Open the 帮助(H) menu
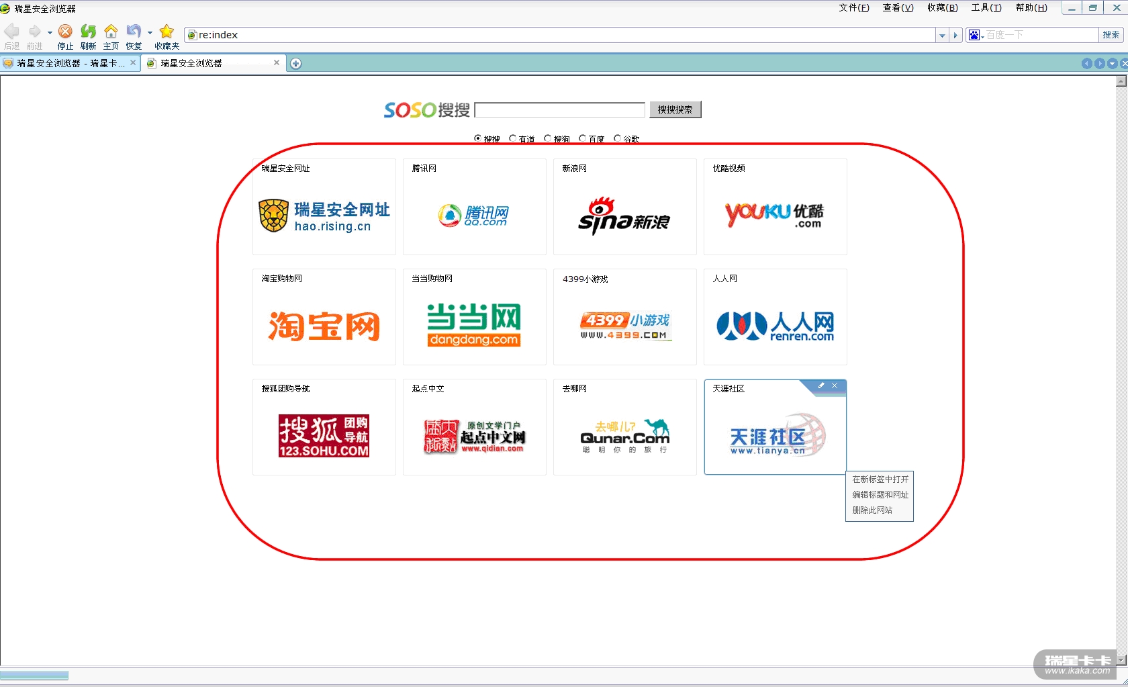Screen dimensions: 1128x687 (1031, 8)
